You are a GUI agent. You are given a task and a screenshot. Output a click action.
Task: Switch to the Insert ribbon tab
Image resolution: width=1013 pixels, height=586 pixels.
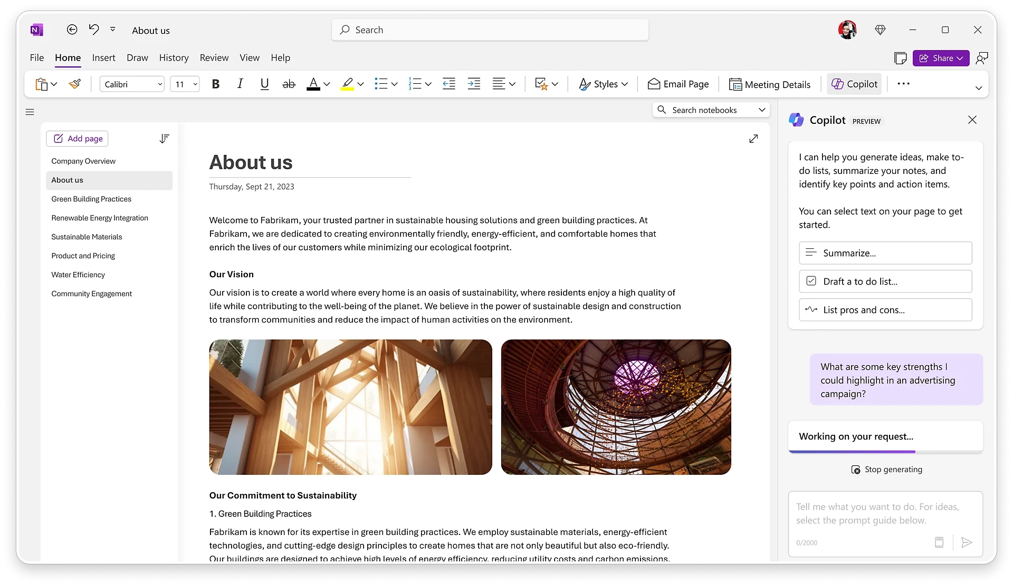[x=103, y=58]
